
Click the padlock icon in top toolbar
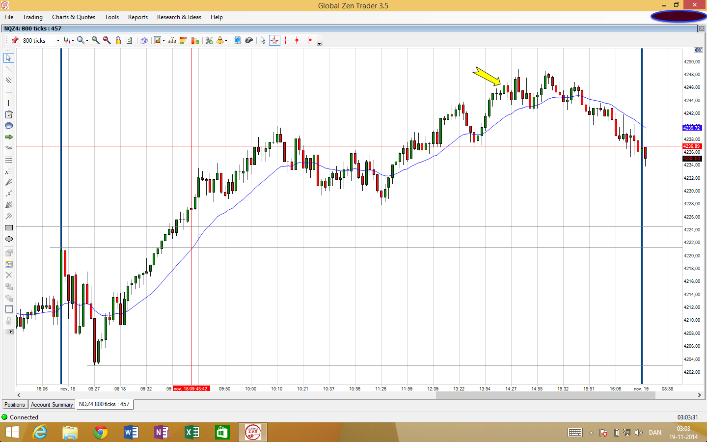click(118, 40)
